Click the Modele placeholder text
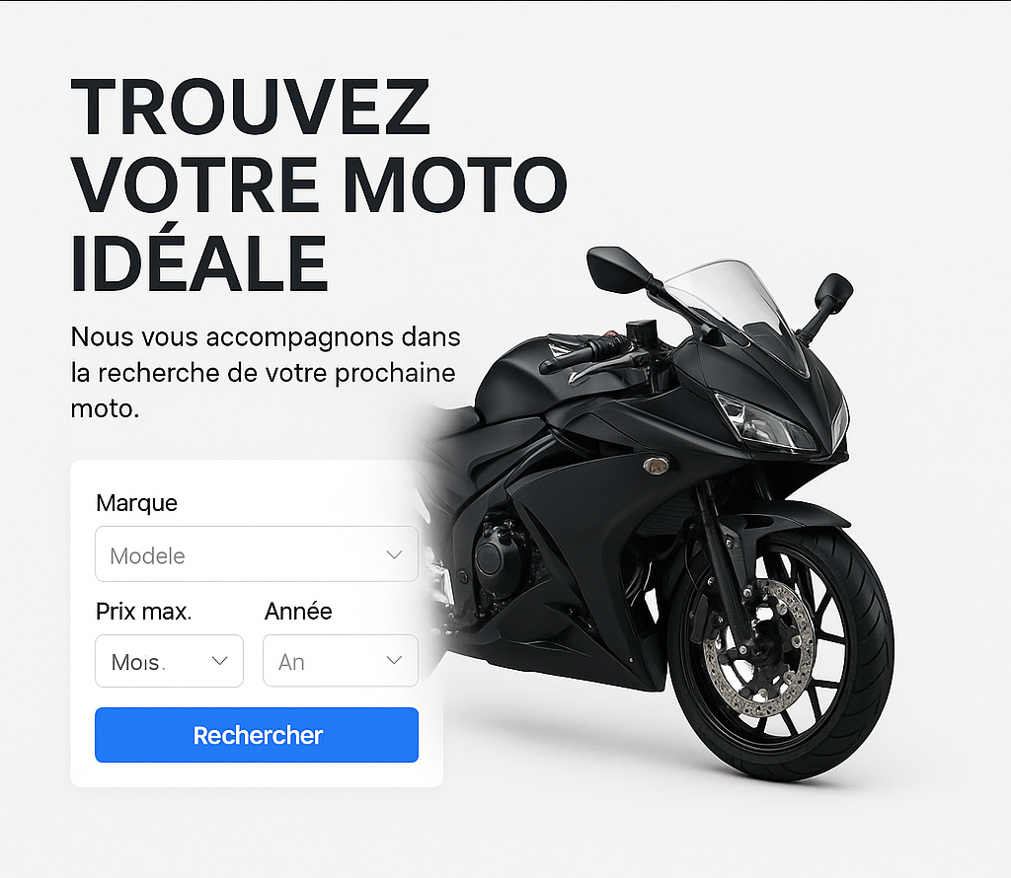The height and width of the screenshot is (878, 1011). (148, 555)
